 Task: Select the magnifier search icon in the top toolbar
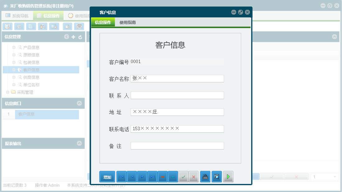(x=7, y=26)
